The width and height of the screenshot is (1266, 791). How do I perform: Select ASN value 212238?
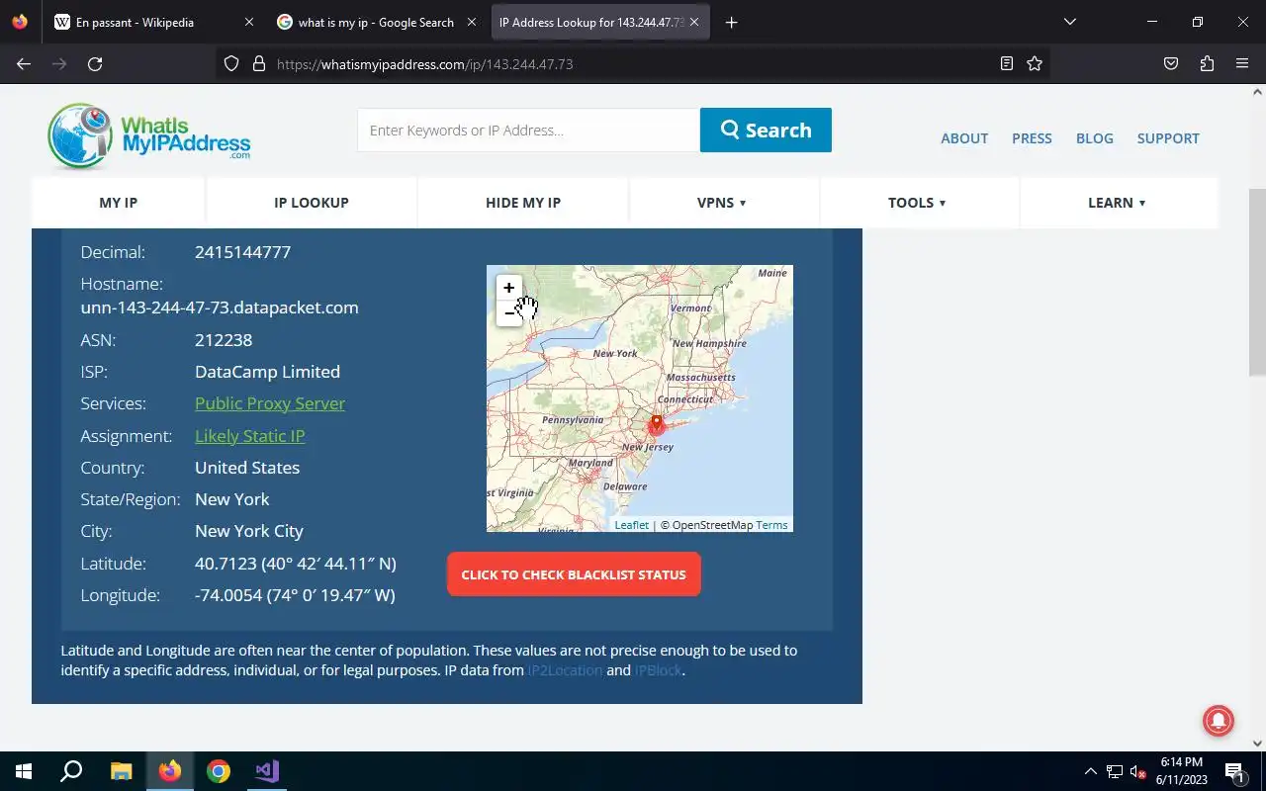224,340
